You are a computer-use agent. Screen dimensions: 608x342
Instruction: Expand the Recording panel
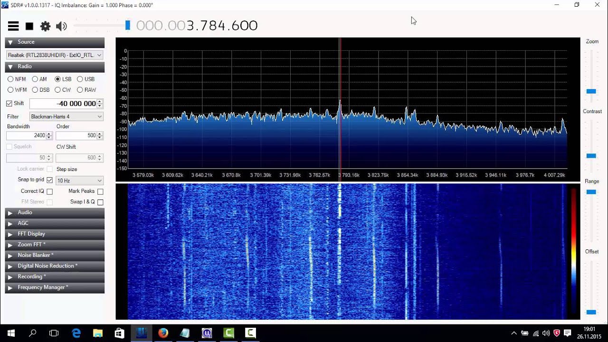click(x=55, y=277)
